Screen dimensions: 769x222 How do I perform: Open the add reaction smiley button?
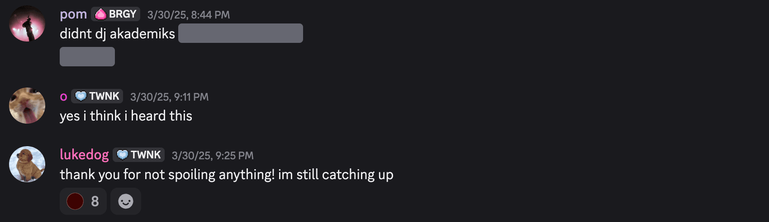point(126,201)
